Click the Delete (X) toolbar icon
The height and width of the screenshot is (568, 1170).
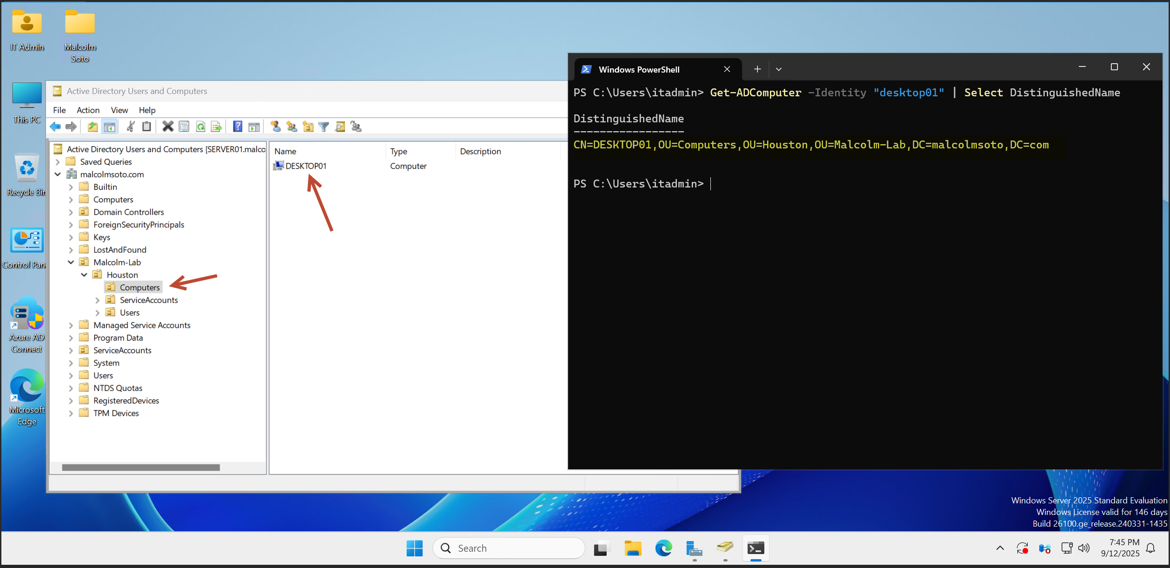pyautogui.click(x=167, y=127)
